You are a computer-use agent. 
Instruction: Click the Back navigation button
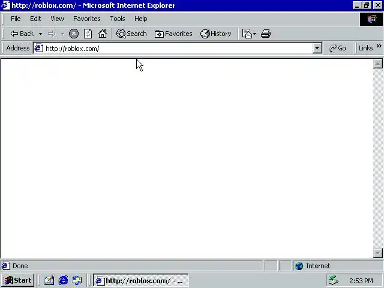pyautogui.click(x=22, y=34)
